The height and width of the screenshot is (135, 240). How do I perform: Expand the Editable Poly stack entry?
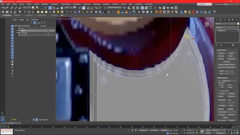[x=217, y=30]
